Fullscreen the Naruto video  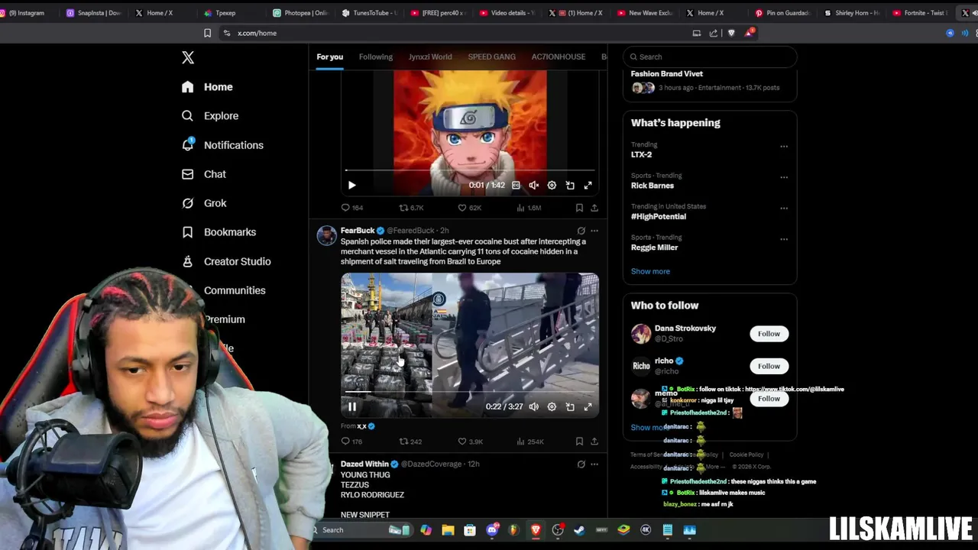588,185
